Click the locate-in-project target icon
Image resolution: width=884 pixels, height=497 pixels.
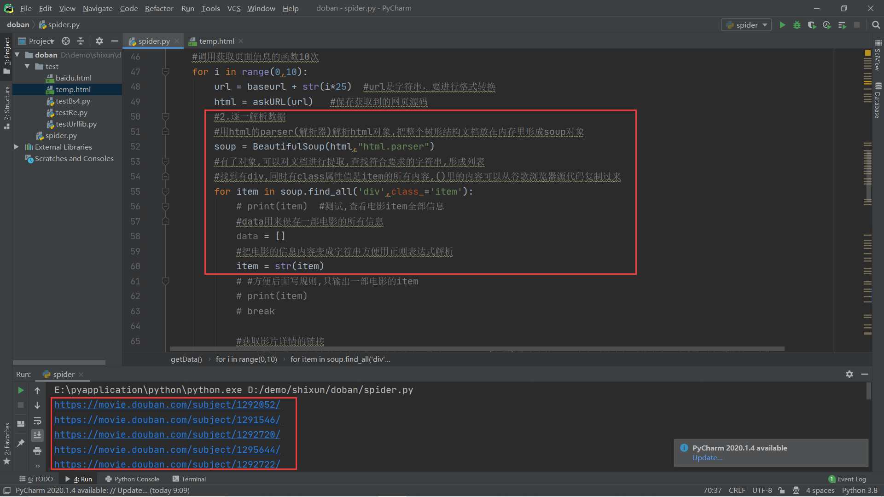66,41
